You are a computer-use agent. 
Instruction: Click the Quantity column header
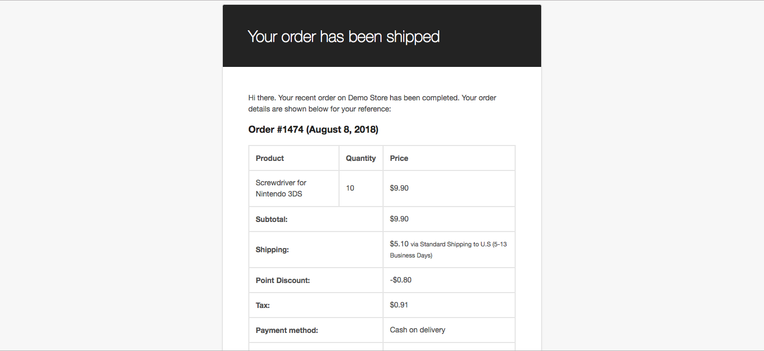(x=361, y=158)
